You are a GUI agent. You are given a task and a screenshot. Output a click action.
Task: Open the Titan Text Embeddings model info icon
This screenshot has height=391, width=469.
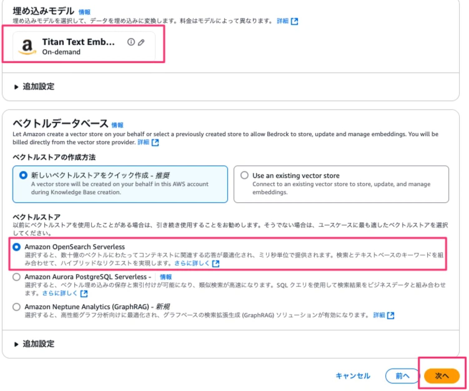point(131,42)
